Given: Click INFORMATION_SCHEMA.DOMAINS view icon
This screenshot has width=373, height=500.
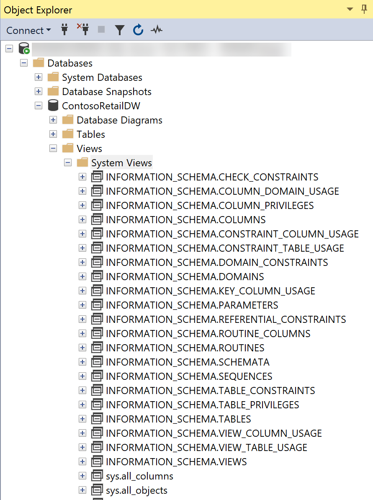Looking at the screenshot, I should coord(97,276).
